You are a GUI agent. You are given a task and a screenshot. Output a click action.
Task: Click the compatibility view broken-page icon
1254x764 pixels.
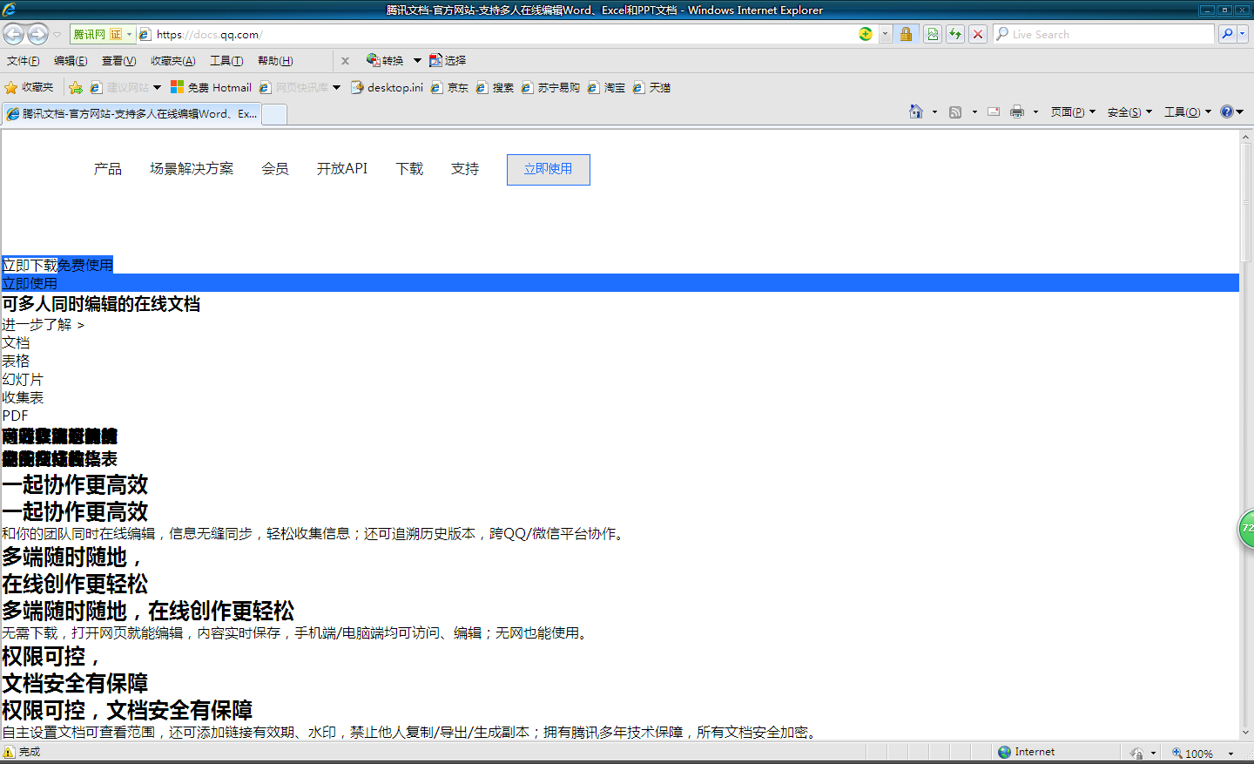click(x=933, y=34)
